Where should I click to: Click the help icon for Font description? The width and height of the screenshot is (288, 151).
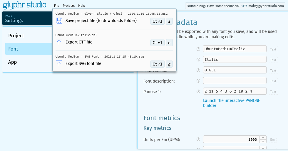[198, 81]
